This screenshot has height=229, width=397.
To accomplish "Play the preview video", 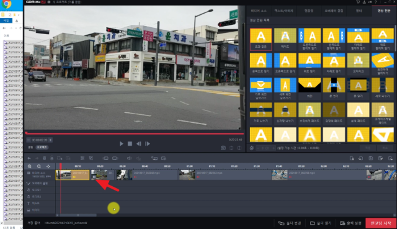I will pos(122,143).
